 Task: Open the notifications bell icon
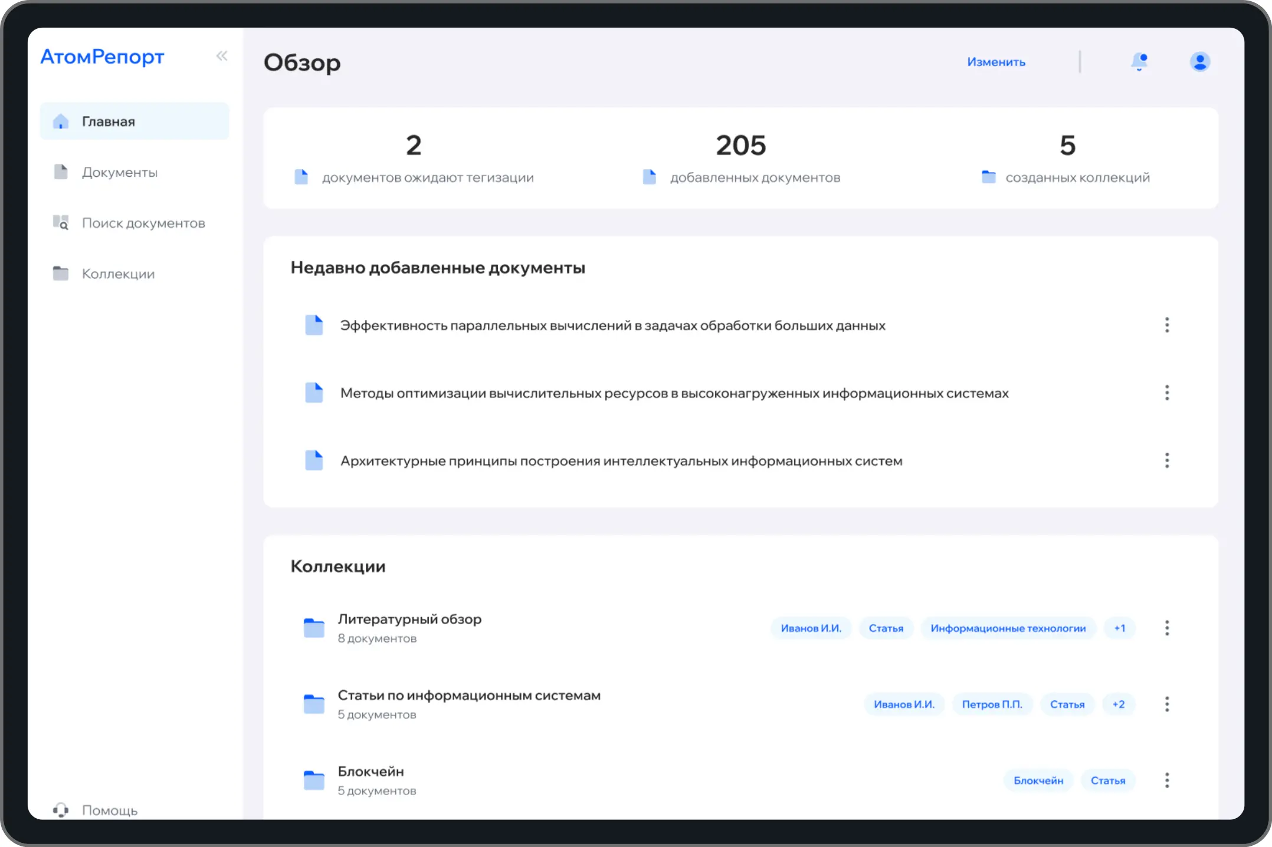(1139, 61)
